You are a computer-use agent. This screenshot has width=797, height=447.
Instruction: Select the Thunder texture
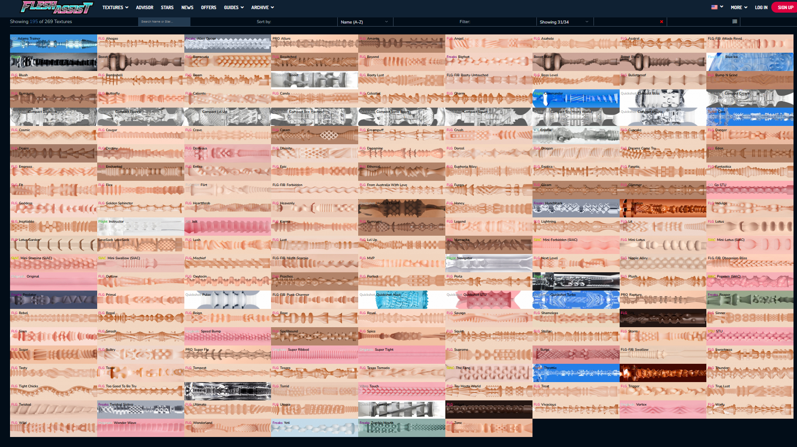pos(750,373)
